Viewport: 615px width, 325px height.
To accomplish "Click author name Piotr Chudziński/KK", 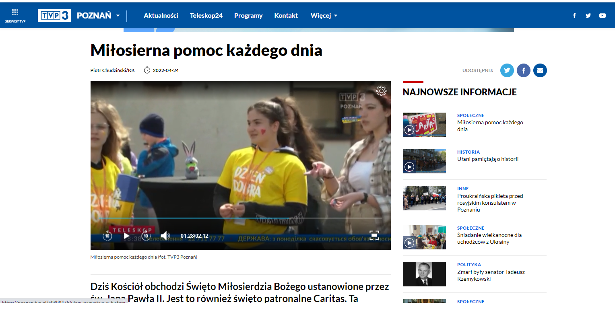I will [x=113, y=70].
